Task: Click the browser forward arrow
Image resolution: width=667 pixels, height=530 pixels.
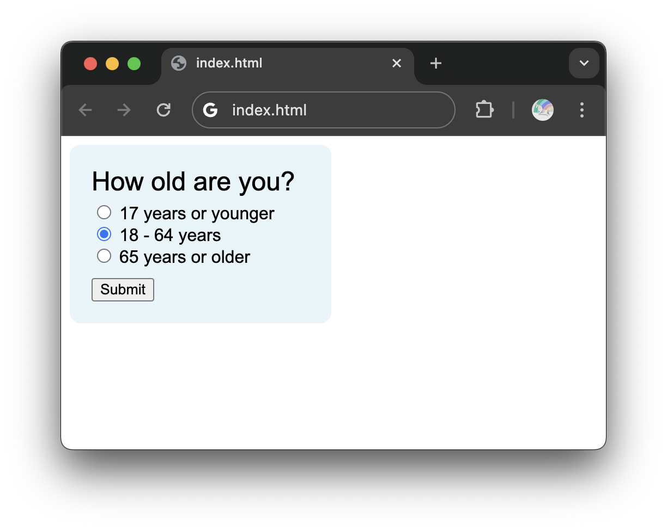Action: 124,110
